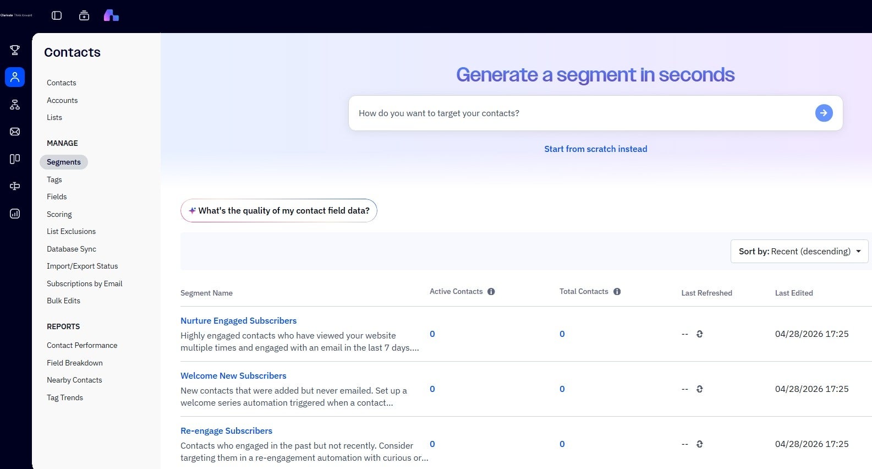Click the Generate a segment in seconds heading
Viewport: 872px width, 469px height.
[595, 74]
